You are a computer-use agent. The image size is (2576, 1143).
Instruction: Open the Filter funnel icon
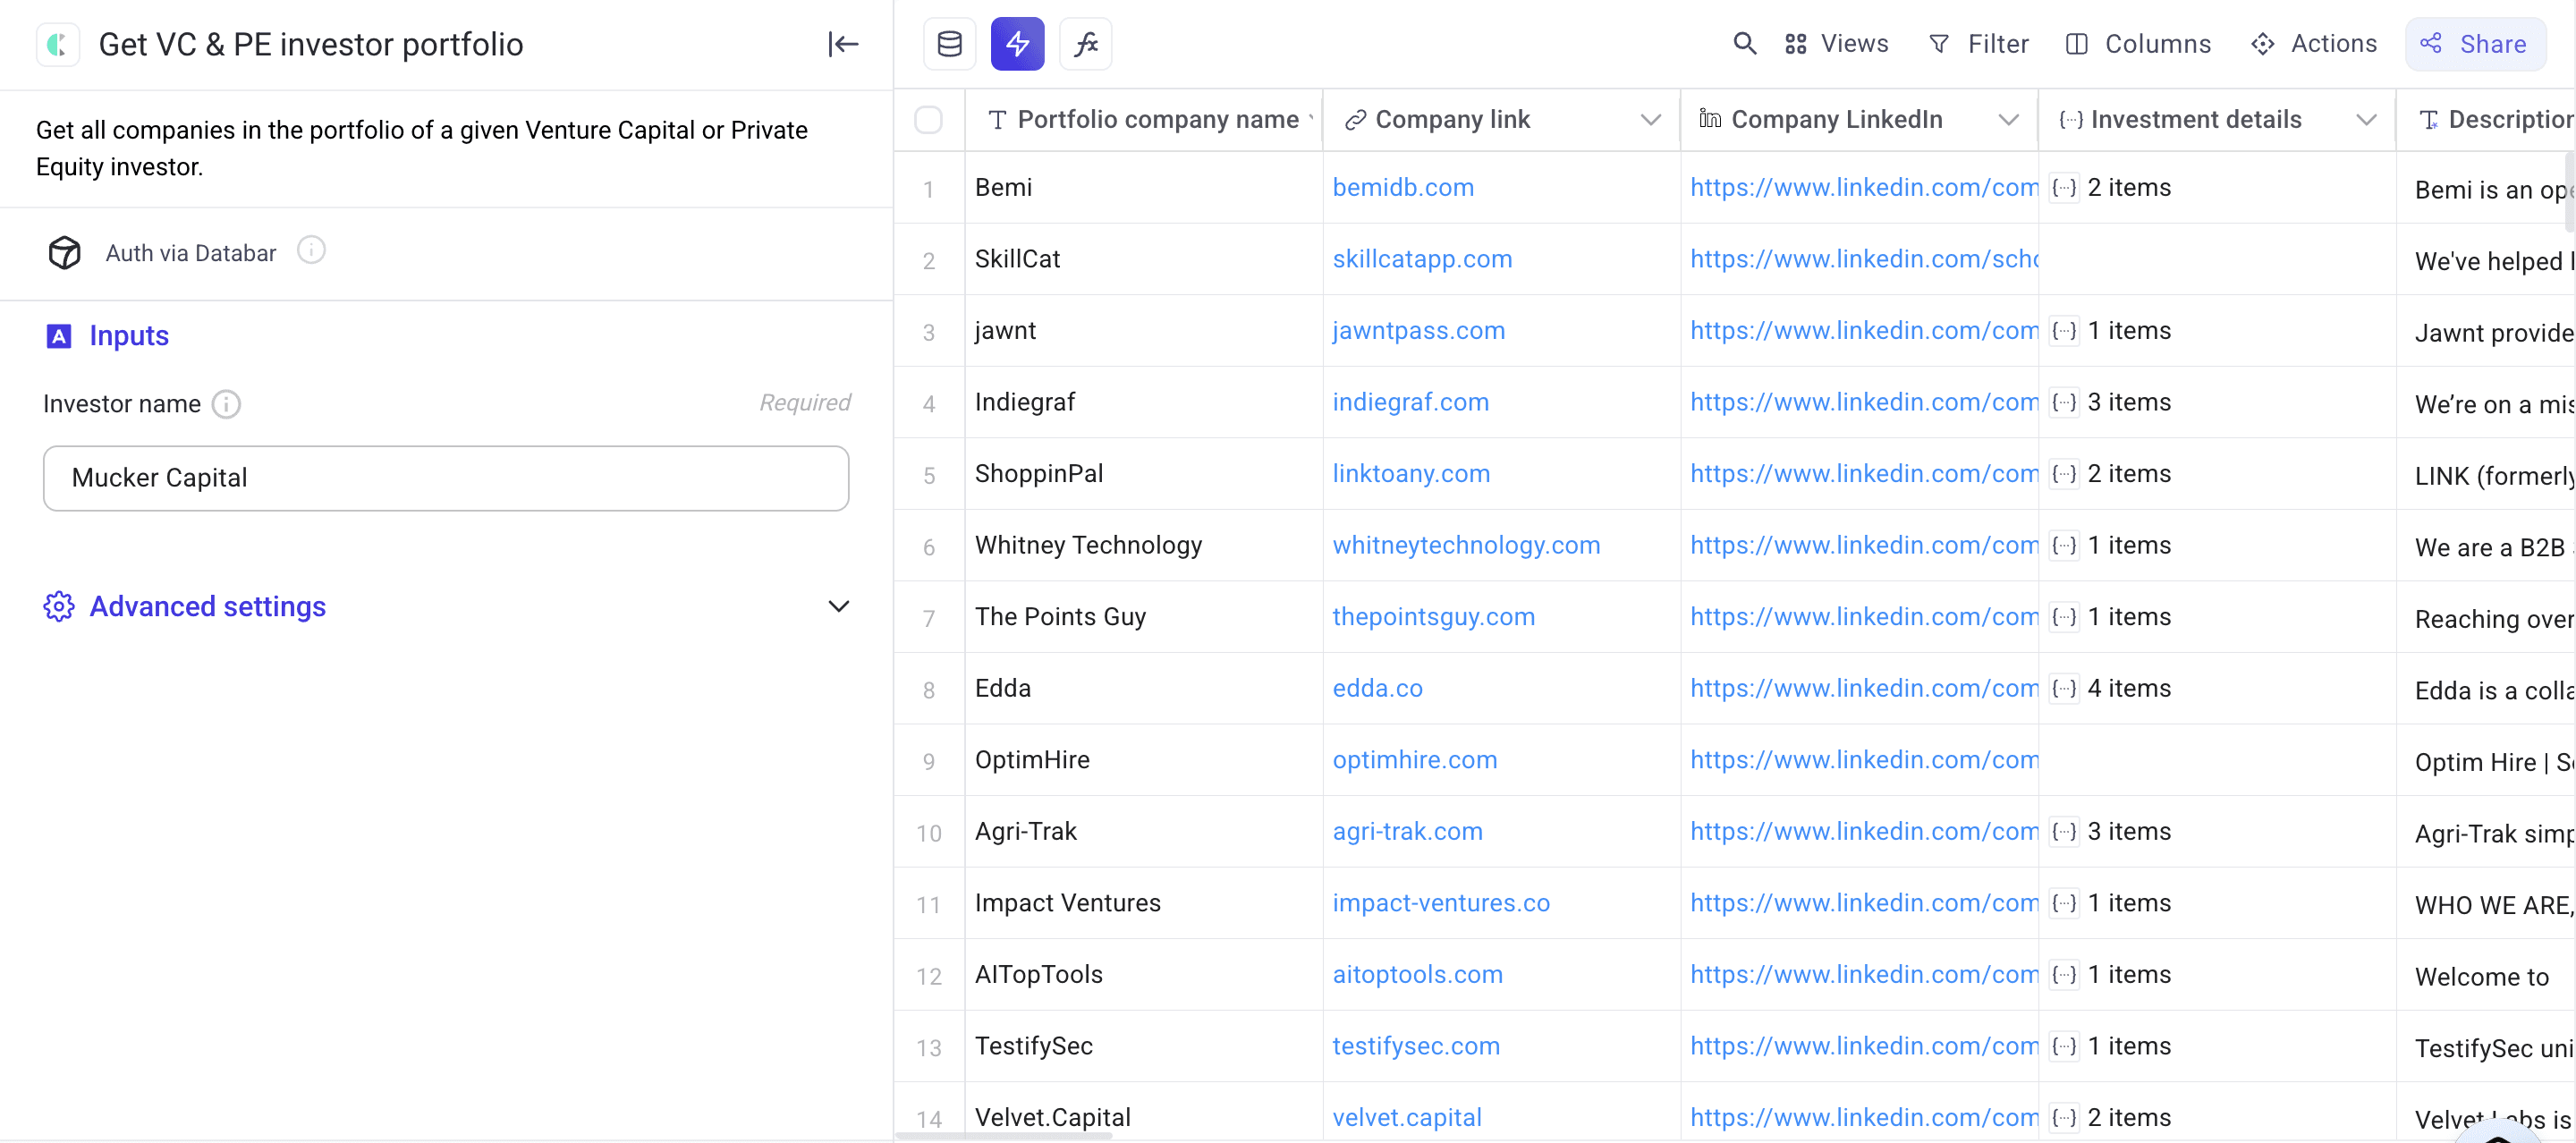pos(1938,43)
